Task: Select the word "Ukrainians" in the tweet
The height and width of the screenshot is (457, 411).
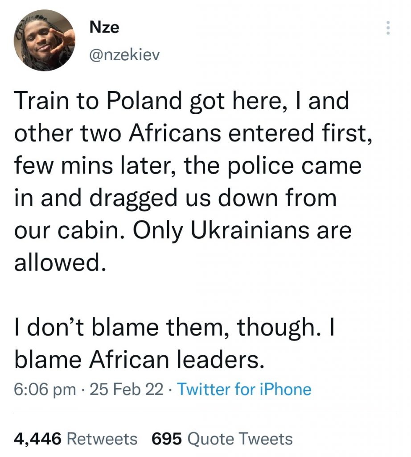Action: pos(250,230)
